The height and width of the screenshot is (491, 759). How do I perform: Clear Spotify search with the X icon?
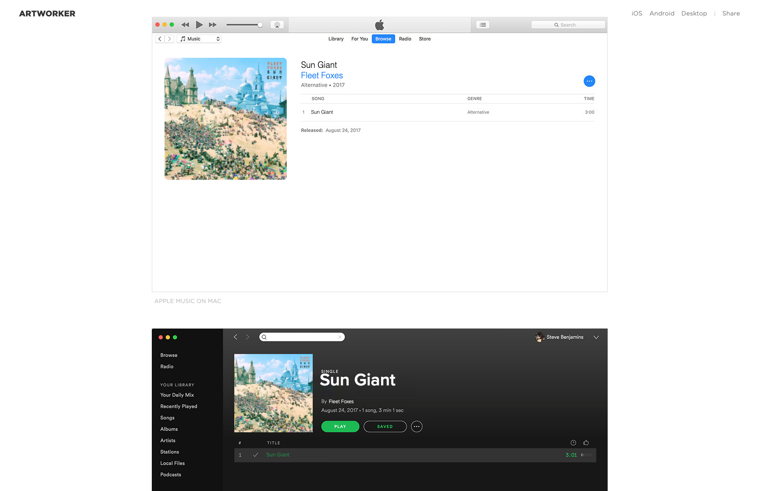(x=340, y=337)
